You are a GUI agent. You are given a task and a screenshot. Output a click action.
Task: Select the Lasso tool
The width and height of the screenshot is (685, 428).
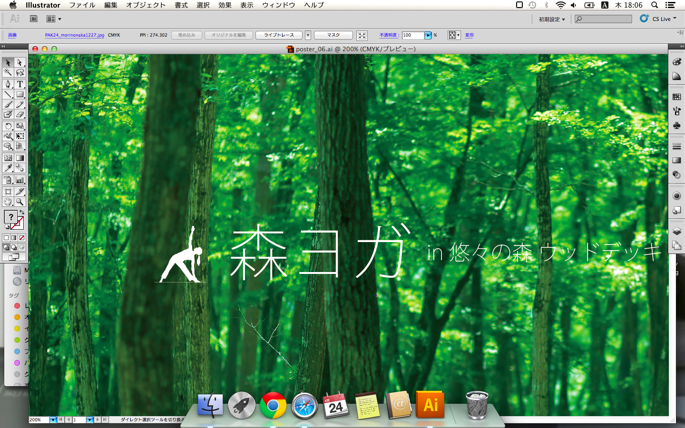coord(20,72)
